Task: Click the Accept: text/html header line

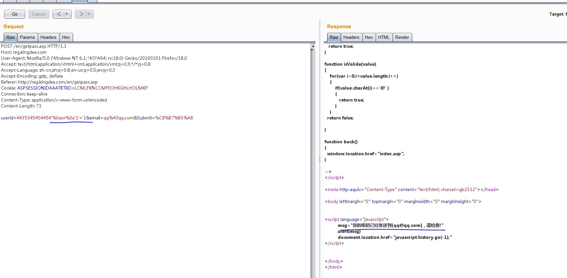Action: point(76,64)
